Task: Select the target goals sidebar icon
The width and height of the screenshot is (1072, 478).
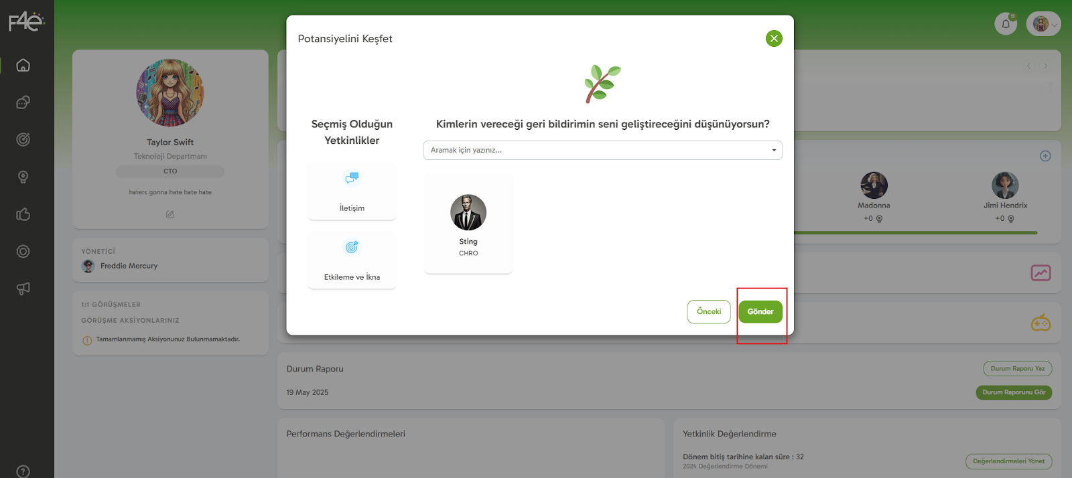Action: [23, 139]
